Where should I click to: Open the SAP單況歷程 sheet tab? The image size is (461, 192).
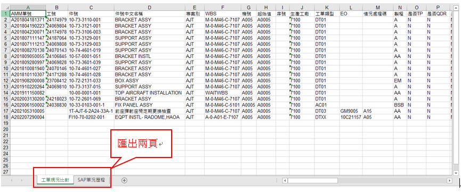92,180
